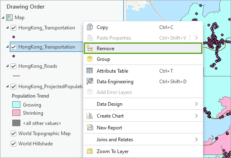Viewport: 231px width, 158px height.
Task: Click the Copy icon in context menu
Action: (x=90, y=27)
